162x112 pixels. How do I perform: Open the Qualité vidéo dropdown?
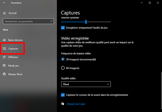86,84
